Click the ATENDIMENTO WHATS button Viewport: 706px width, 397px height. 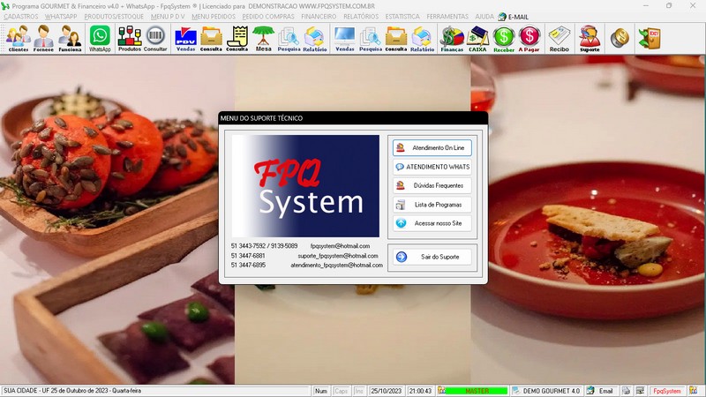coord(432,167)
